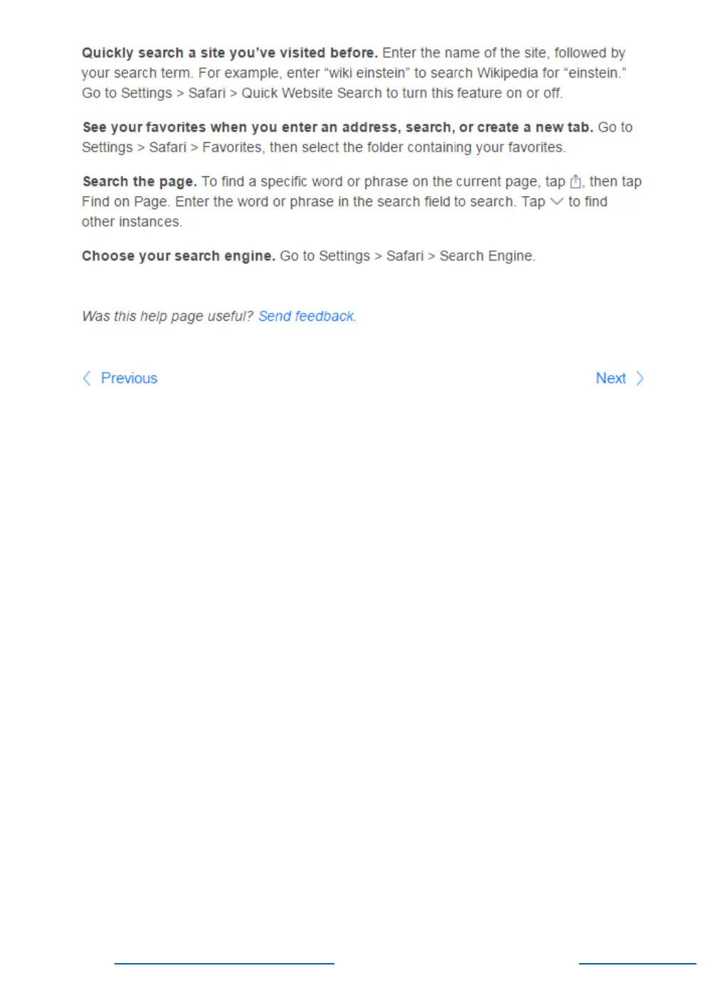The image size is (727, 983).
Task: Click the down chevron icon after 'Tap'
Action: (x=557, y=202)
